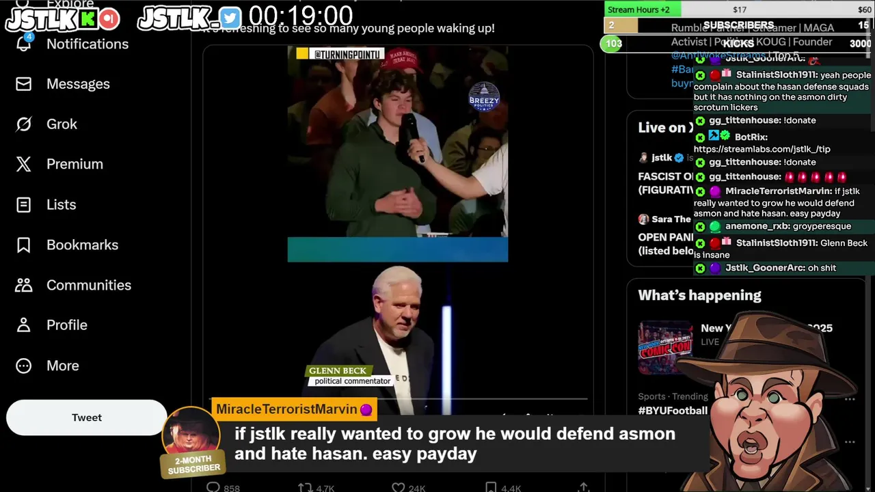Click the 00:19:00 stream timer

(301, 16)
